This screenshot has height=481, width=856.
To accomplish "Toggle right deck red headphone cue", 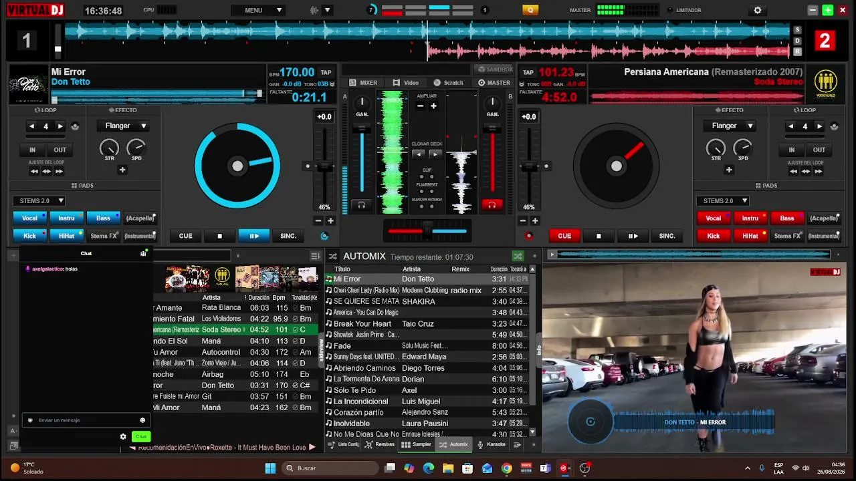I will (492, 205).
